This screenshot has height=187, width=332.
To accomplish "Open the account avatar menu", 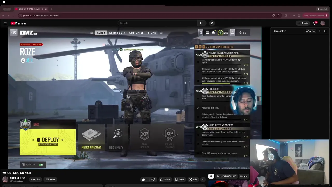I will [323, 23].
